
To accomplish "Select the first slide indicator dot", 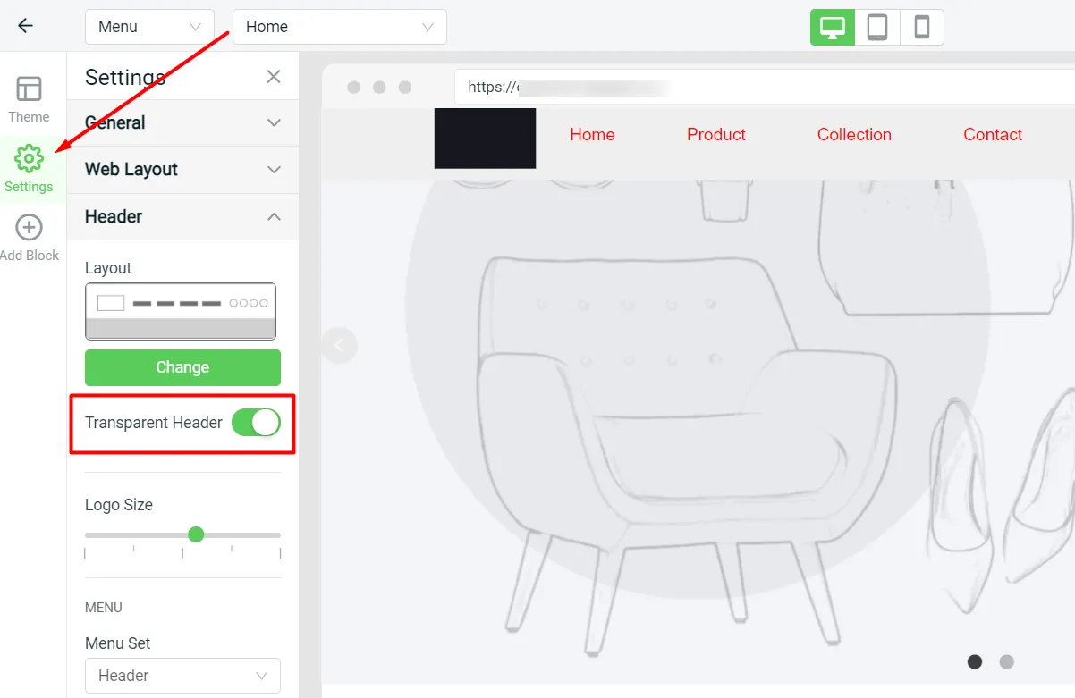I will coord(975,661).
